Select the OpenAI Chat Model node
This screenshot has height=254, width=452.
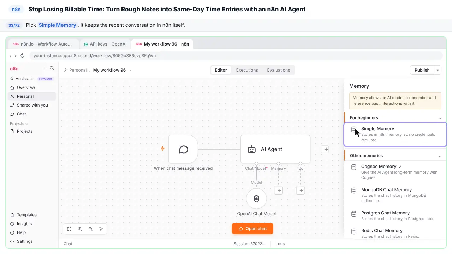point(256,199)
